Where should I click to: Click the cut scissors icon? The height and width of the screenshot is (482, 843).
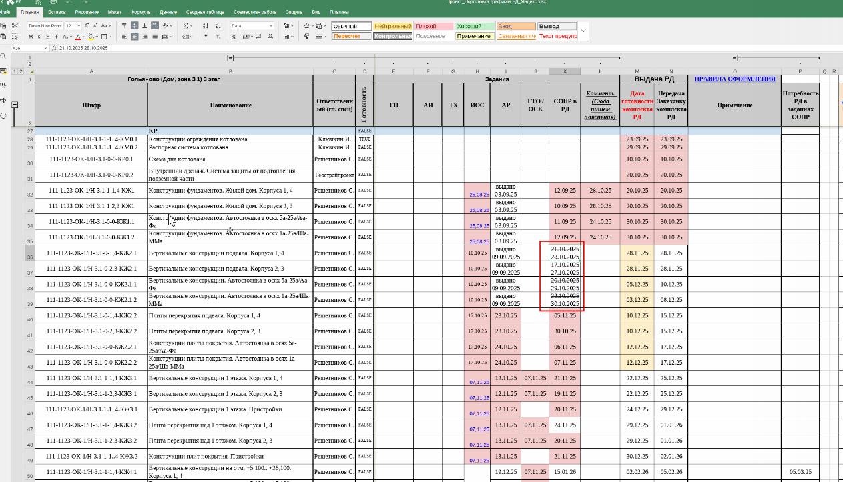pyautogui.click(x=15, y=26)
